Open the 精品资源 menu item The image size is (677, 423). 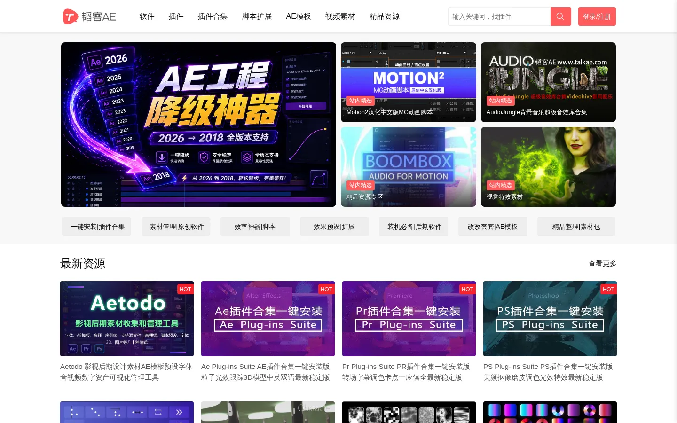point(385,16)
